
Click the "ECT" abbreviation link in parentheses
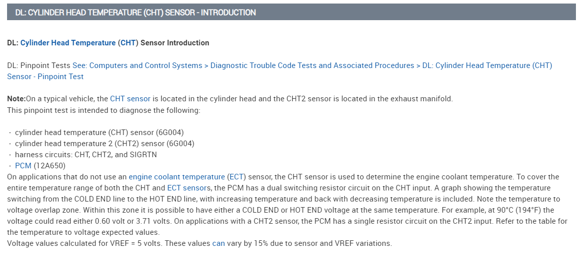236,177
